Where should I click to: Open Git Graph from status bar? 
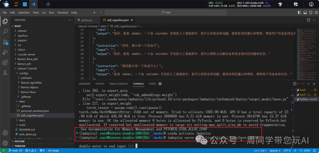(53, 151)
